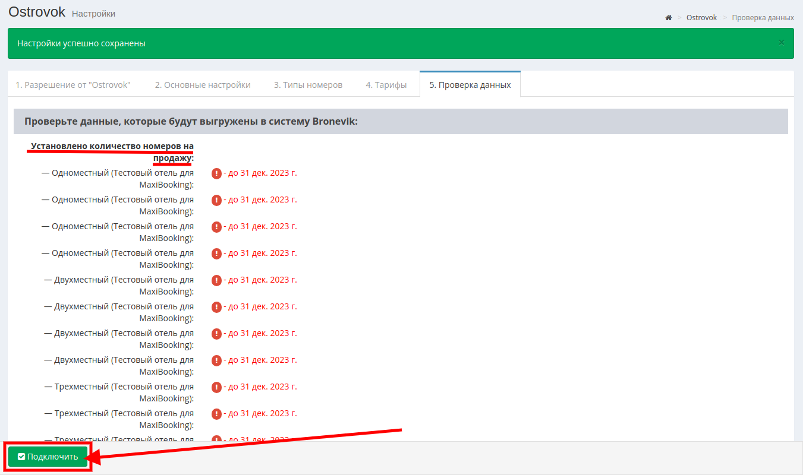Viewport: 803px width, 475px height.
Task: Click the green Подключить button
Action: 48,457
